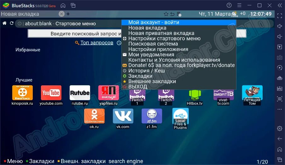Viewport: 285px width, 165px height.
Task: Open BlueStacks settings gear
Action: [280, 128]
